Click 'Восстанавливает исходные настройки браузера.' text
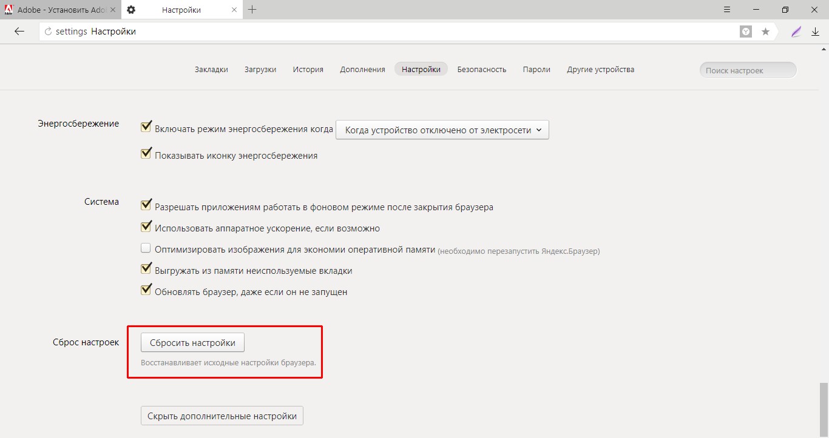Image resolution: width=829 pixels, height=438 pixels. [228, 363]
